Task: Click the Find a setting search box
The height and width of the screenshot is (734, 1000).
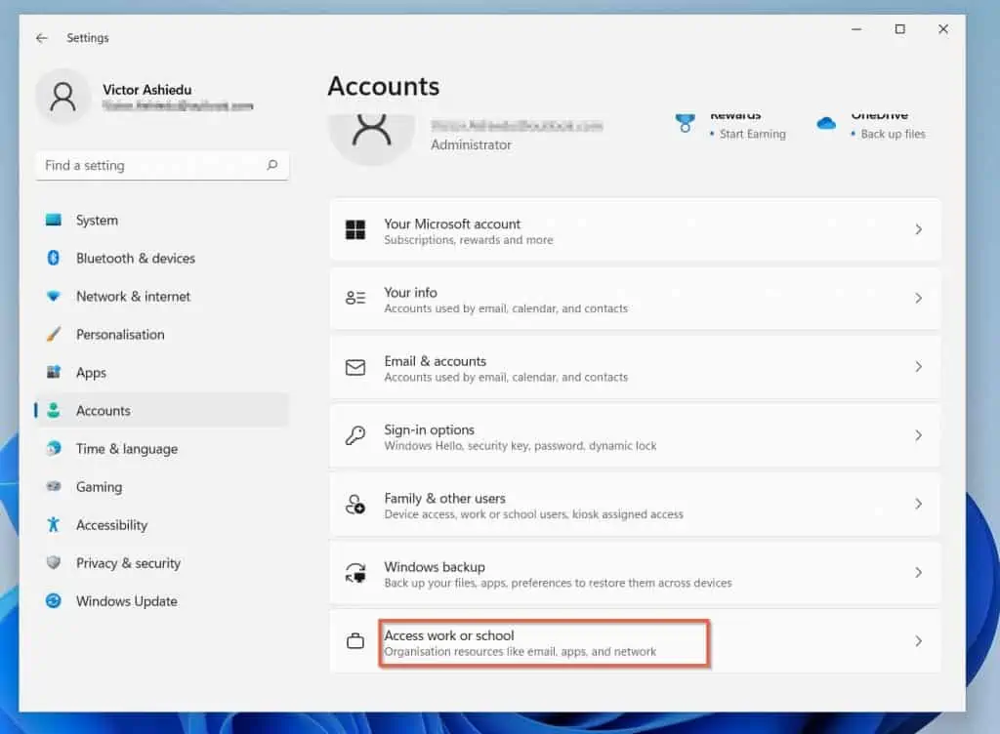Action: [161, 165]
